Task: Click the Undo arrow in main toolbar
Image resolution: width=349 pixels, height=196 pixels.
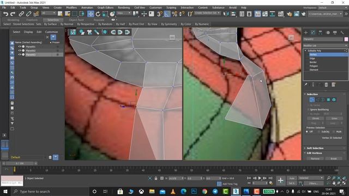Action: click(5, 14)
